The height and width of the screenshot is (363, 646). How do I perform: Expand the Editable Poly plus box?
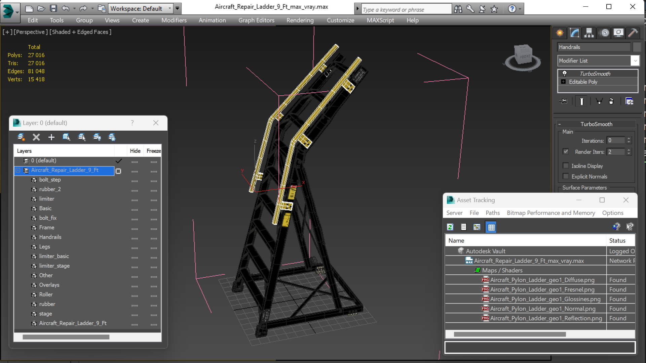point(563,82)
